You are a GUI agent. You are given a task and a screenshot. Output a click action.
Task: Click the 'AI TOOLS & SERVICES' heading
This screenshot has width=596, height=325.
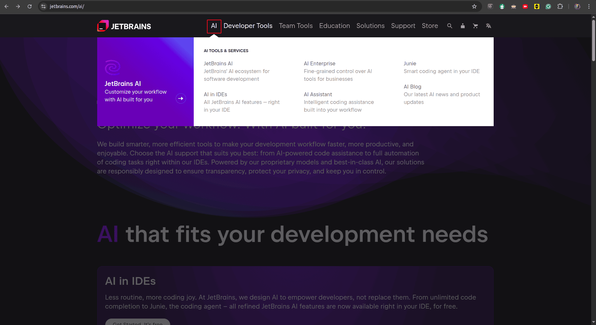(x=226, y=51)
